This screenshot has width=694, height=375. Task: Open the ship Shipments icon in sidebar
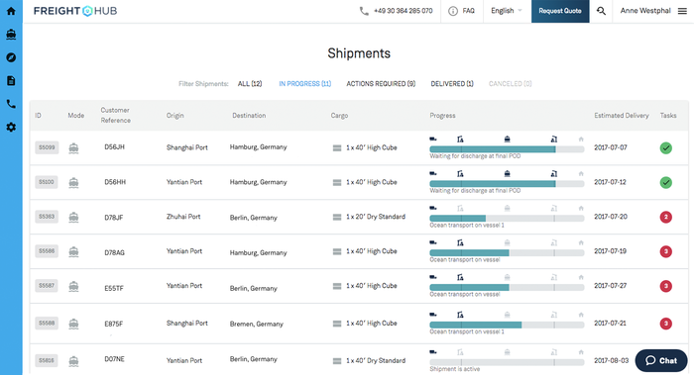tap(11, 35)
